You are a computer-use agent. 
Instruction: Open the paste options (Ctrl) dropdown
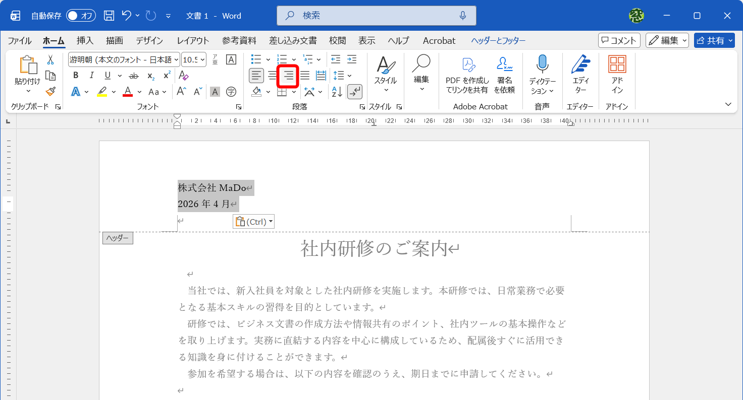[x=270, y=221]
